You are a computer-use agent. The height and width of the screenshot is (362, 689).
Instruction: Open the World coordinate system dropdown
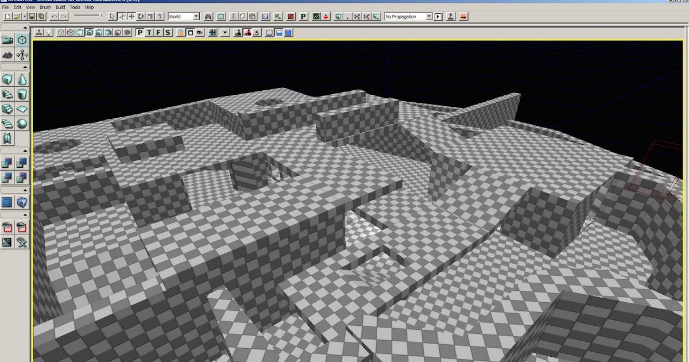pos(183,16)
